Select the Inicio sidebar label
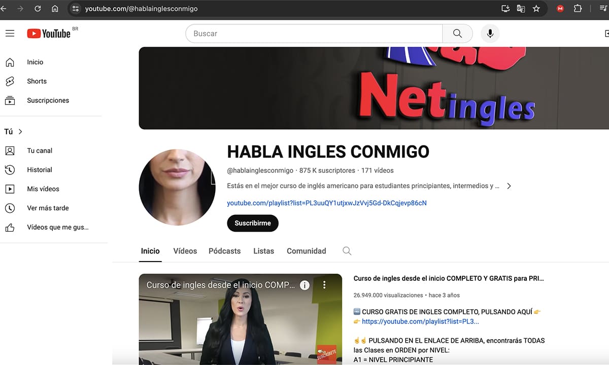609x365 pixels. 35,62
